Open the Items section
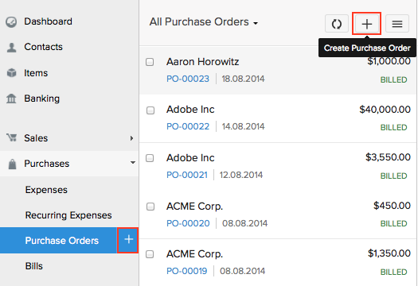 (x=36, y=73)
